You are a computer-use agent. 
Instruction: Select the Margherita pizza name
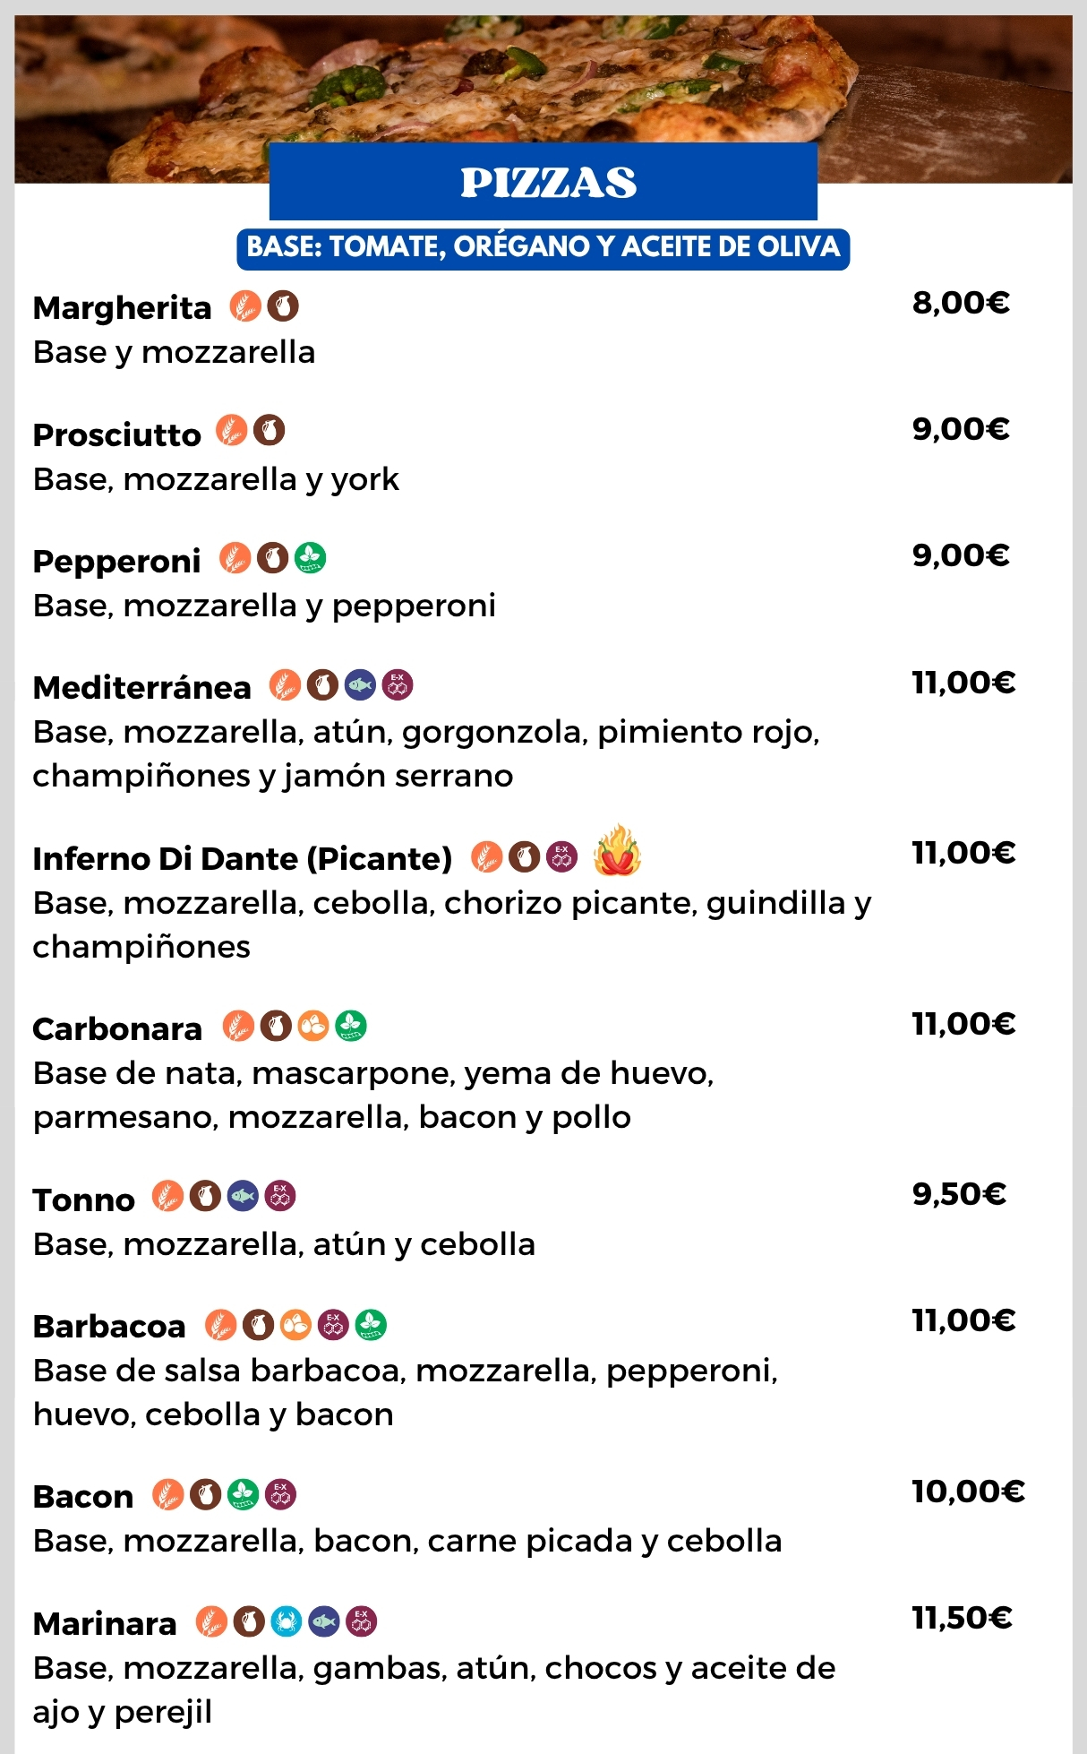[x=122, y=308]
